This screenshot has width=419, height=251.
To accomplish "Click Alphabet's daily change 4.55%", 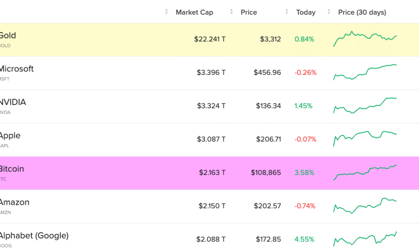I will tap(304, 239).
